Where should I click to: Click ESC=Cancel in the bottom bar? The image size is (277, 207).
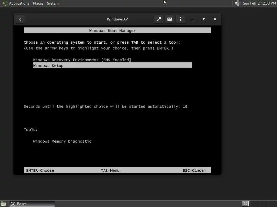[194, 170]
